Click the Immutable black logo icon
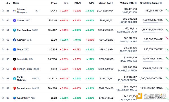169x102 pixels. [x=14, y=59]
